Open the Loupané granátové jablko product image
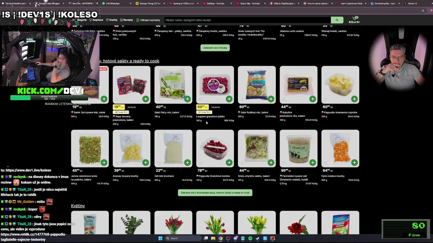The height and width of the screenshot is (243, 433). 215,85
